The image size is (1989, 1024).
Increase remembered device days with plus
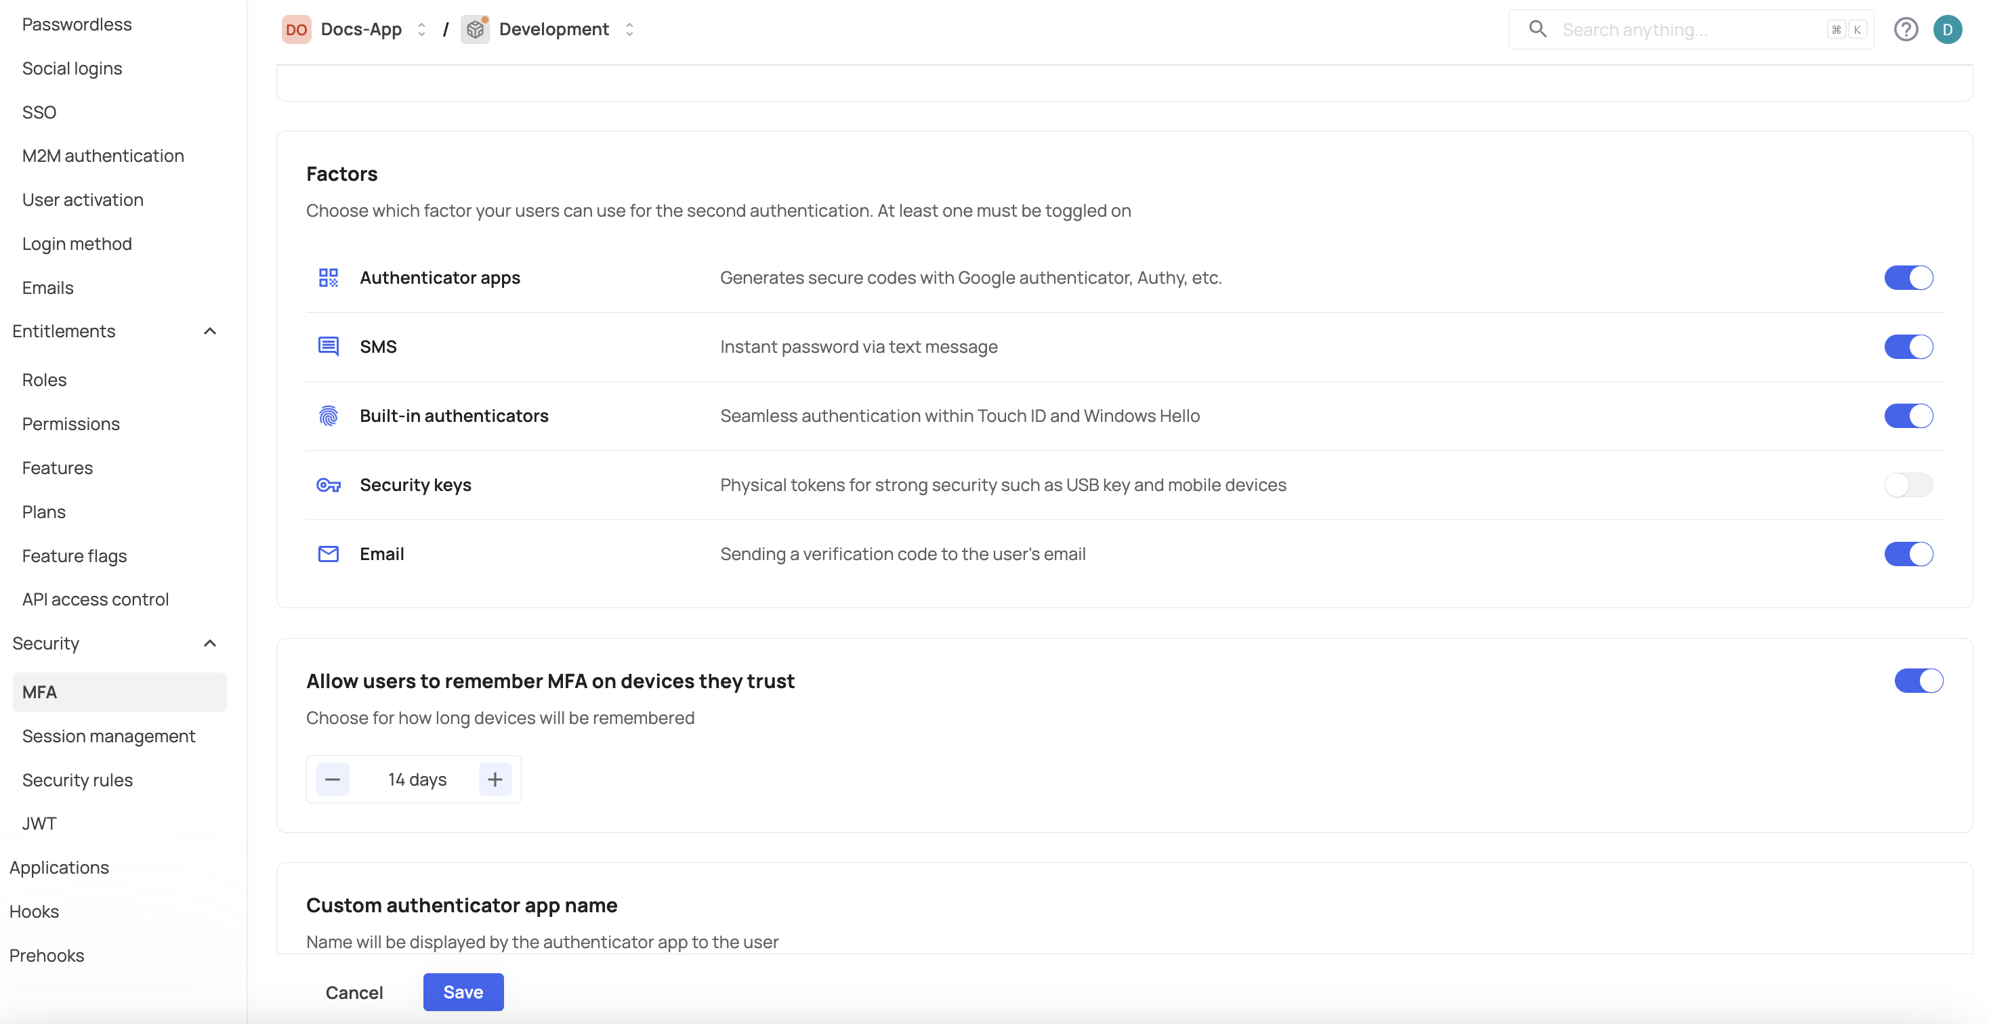click(495, 780)
